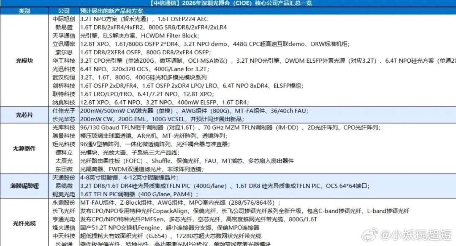Select the '光纤光缆' category cell
This screenshot has width=456, height=246.
[24, 223]
